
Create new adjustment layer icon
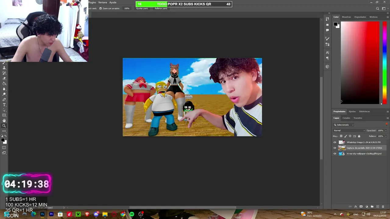click(367, 207)
